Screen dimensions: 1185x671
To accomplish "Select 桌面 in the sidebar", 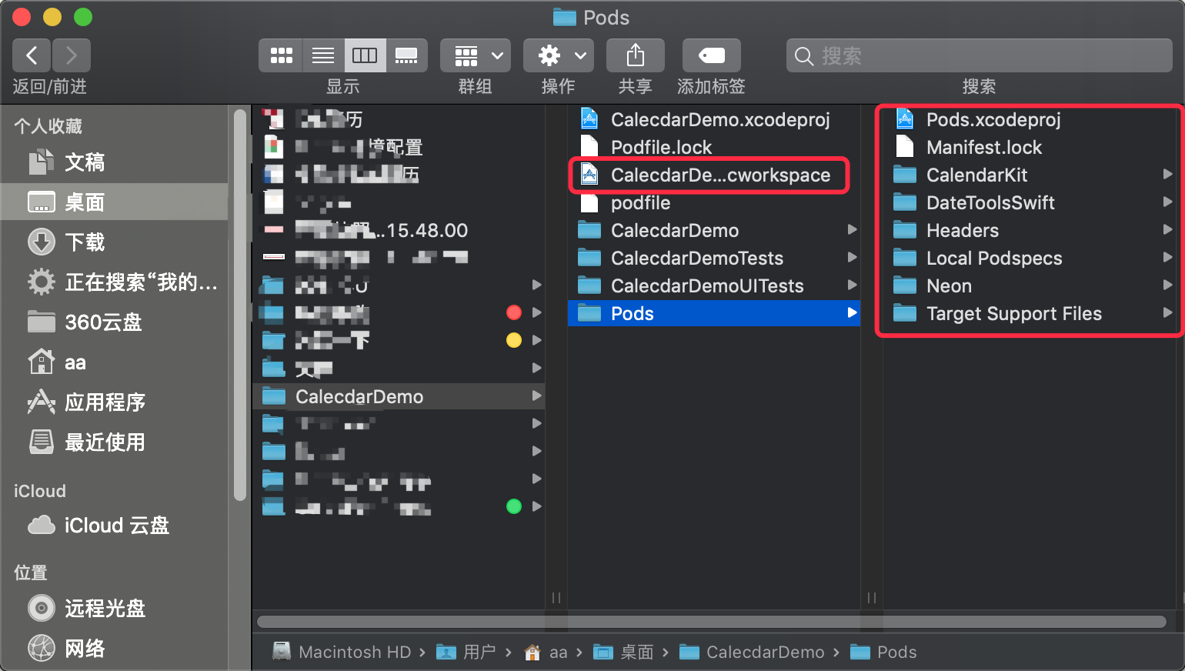I will tap(115, 202).
